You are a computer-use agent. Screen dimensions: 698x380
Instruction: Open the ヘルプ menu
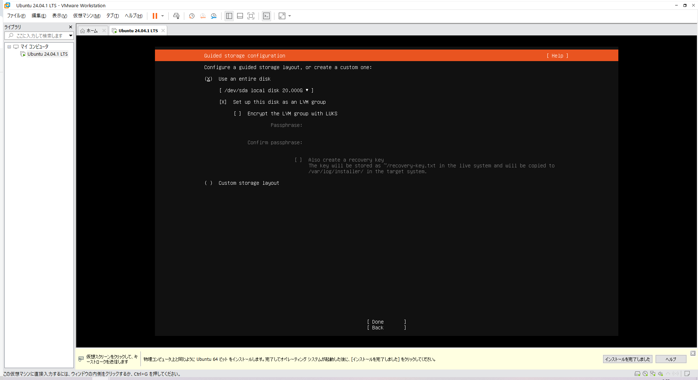(134, 16)
